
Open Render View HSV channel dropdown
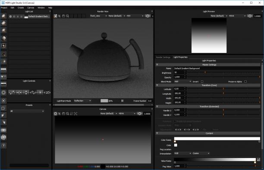(x=135, y=16)
